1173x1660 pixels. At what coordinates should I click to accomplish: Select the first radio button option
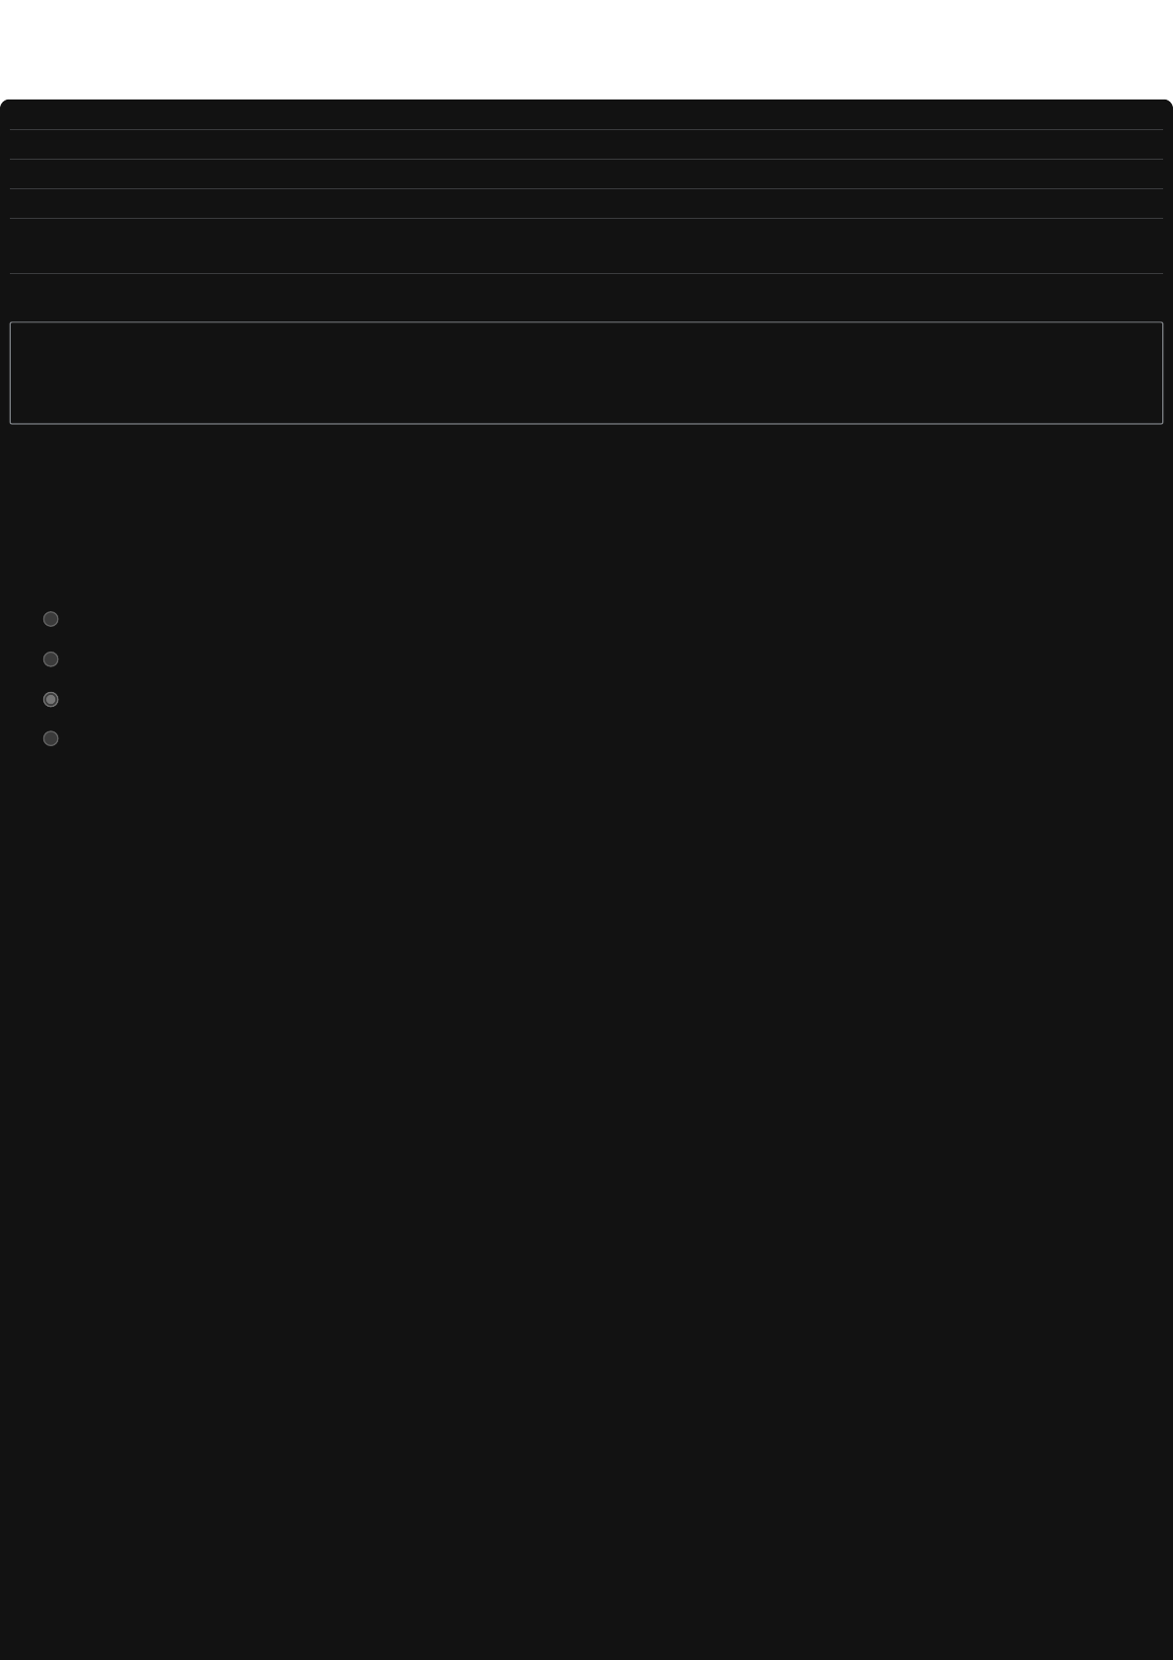tap(51, 619)
